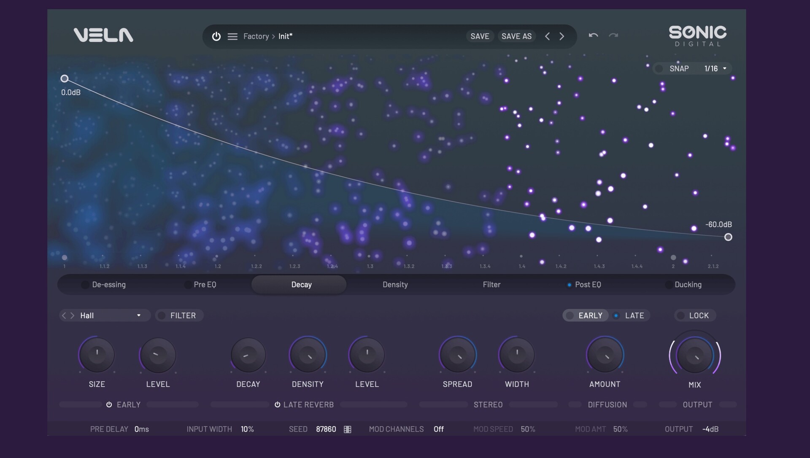Redo the last change
Viewport: 810px width, 458px height.
point(613,35)
